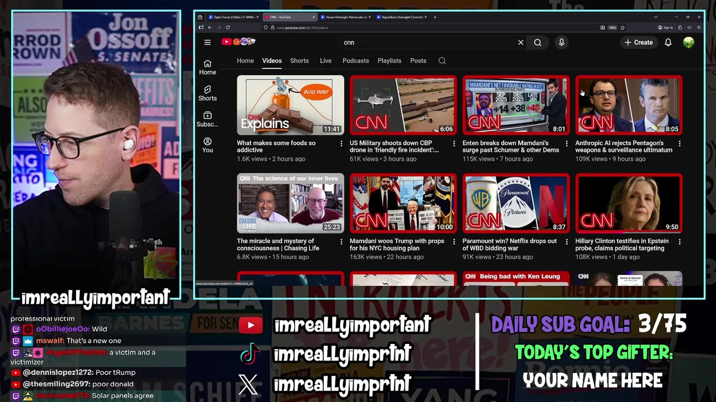Open the Paramount Netflix WBD thumbnail
716x402 pixels.
click(516, 203)
